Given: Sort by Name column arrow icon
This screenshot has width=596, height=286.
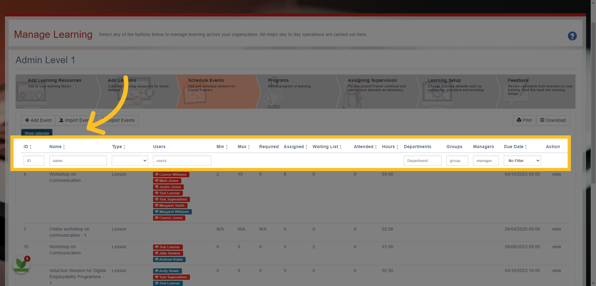Looking at the screenshot, I should click(64, 147).
